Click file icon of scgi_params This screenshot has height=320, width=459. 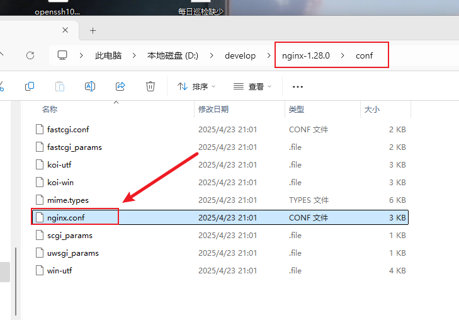point(40,235)
